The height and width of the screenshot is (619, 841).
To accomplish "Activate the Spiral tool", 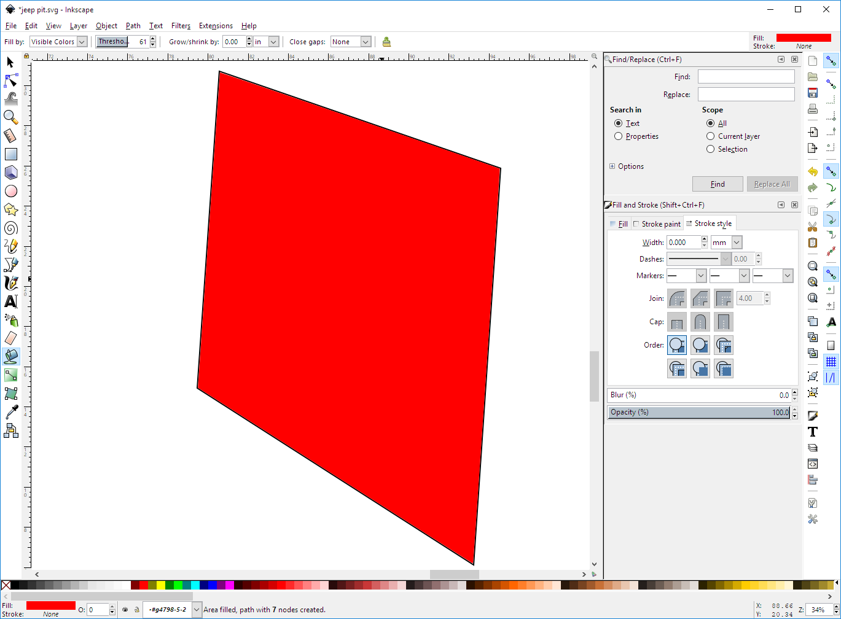I will click(11, 228).
